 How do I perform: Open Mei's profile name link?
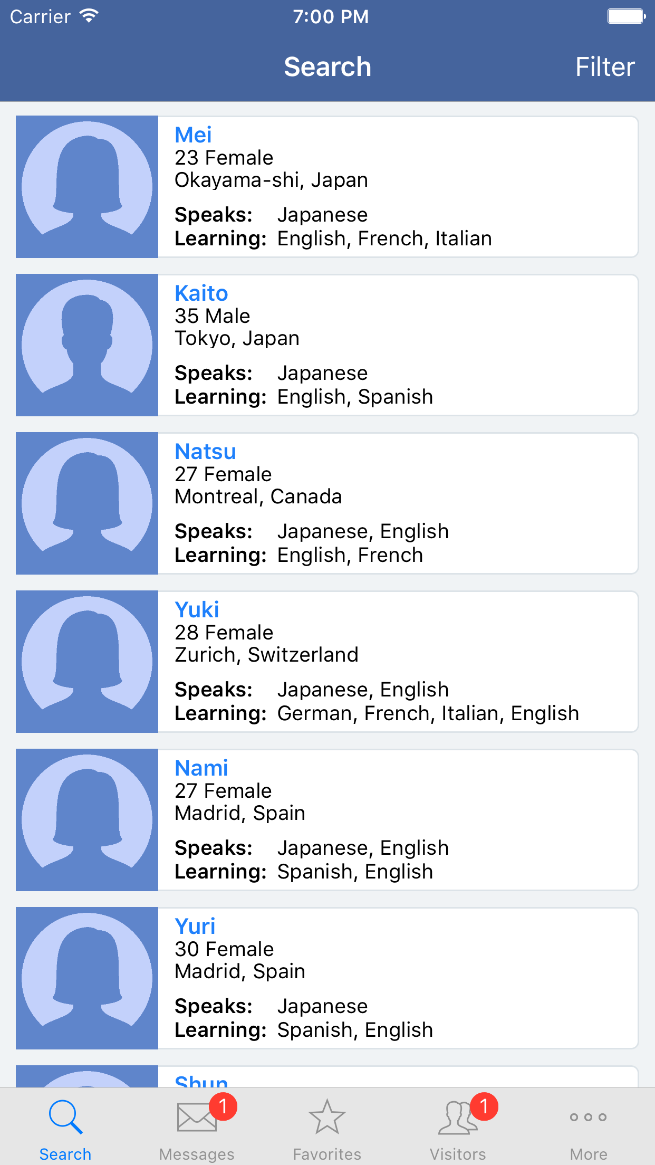point(193,135)
